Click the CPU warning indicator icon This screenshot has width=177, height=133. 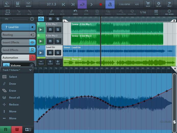(x=32, y=19)
